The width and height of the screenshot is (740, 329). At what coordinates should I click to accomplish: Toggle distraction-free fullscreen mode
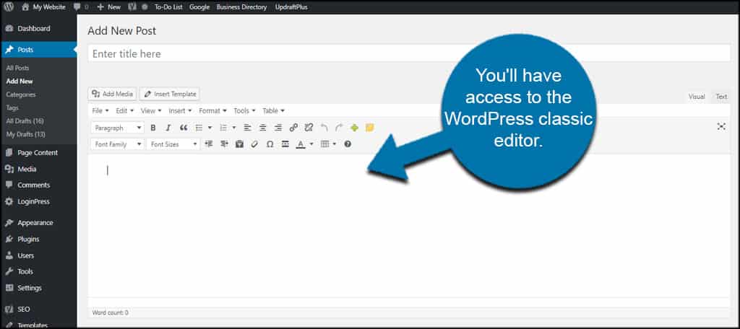pyautogui.click(x=721, y=126)
